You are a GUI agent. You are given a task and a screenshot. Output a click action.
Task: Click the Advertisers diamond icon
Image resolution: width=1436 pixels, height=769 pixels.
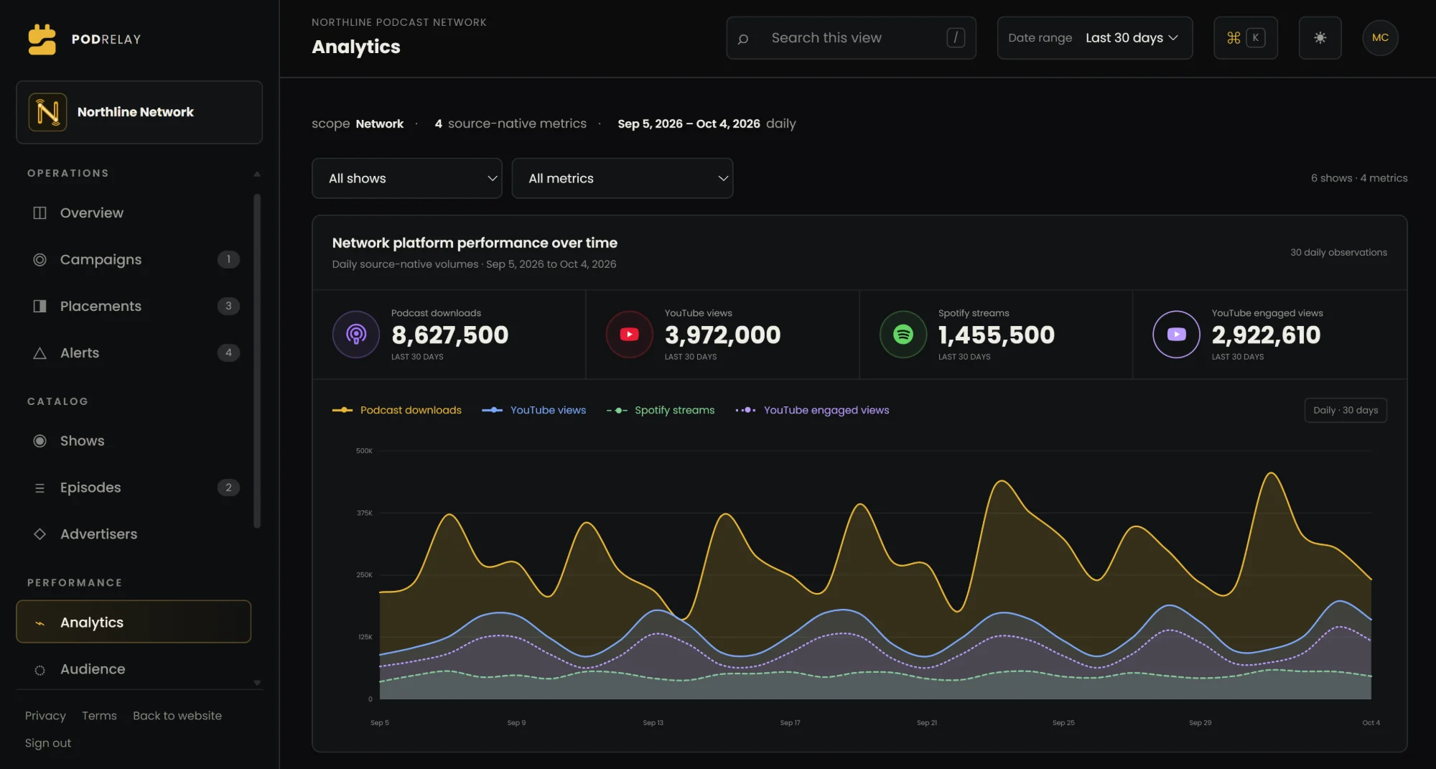[40, 534]
